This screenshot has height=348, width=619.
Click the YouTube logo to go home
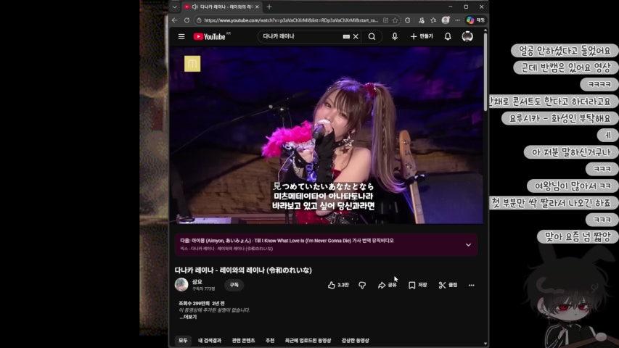(210, 36)
